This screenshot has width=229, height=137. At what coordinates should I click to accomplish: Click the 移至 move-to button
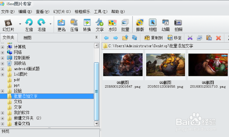point(174,38)
